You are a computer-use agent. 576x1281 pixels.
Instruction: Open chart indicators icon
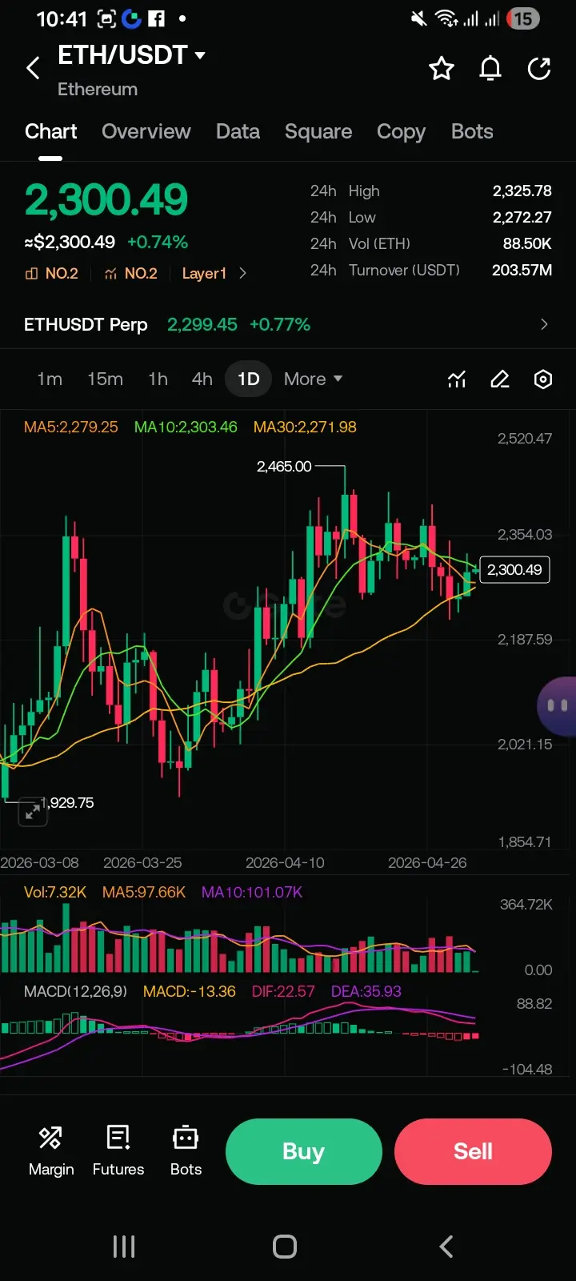(x=457, y=379)
